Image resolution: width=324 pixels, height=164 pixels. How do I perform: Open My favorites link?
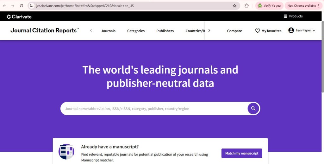(271, 31)
